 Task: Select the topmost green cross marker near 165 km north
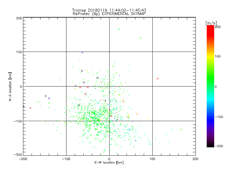coord(119,29)
